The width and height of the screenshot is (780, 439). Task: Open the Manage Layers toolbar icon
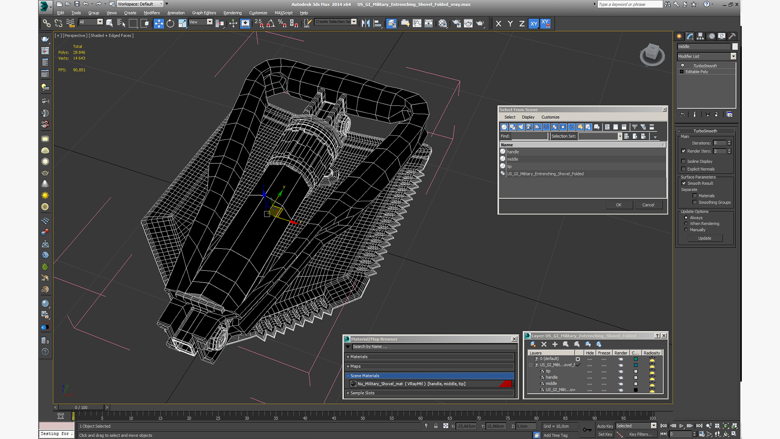[392, 23]
